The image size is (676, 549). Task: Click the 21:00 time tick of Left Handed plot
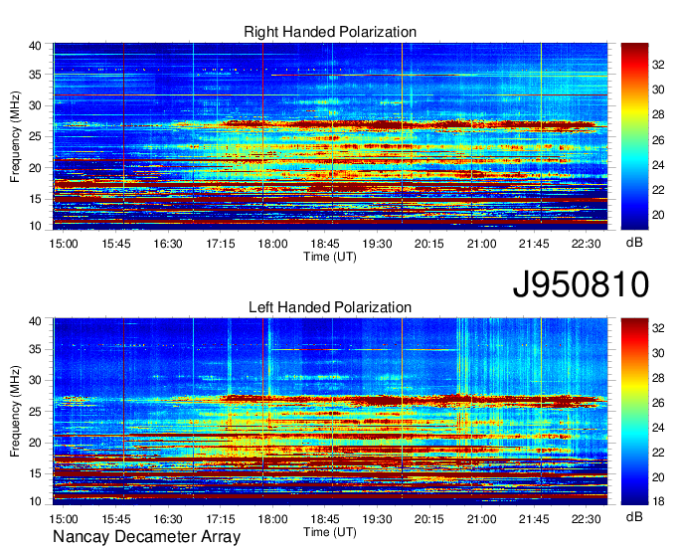click(481, 519)
